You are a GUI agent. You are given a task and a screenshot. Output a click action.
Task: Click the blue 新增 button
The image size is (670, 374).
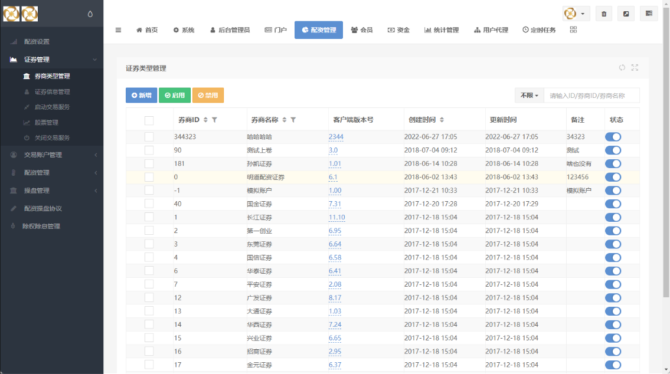click(142, 95)
